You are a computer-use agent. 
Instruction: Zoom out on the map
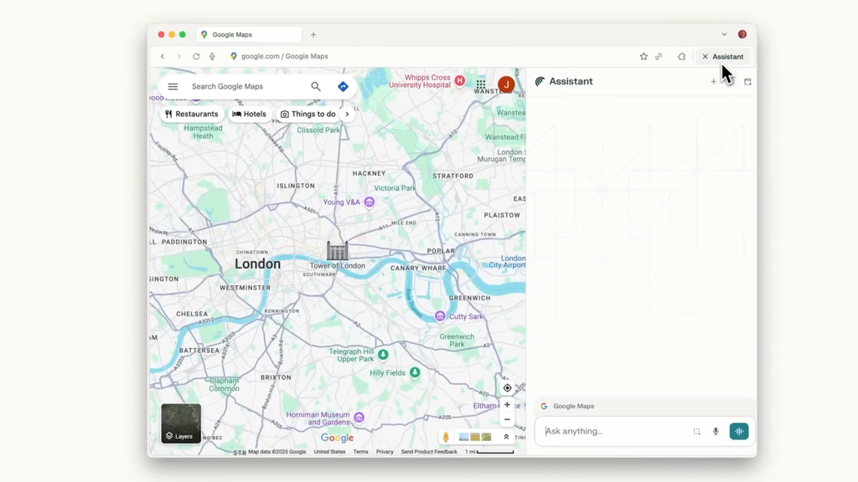(x=507, y=420)
